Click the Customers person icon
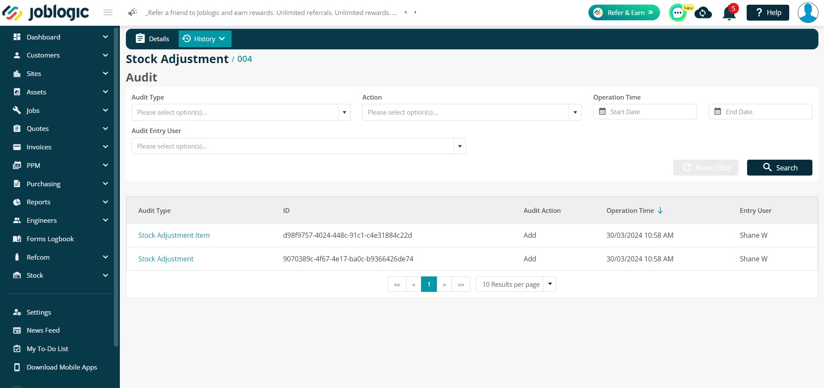 coord(17,55)
